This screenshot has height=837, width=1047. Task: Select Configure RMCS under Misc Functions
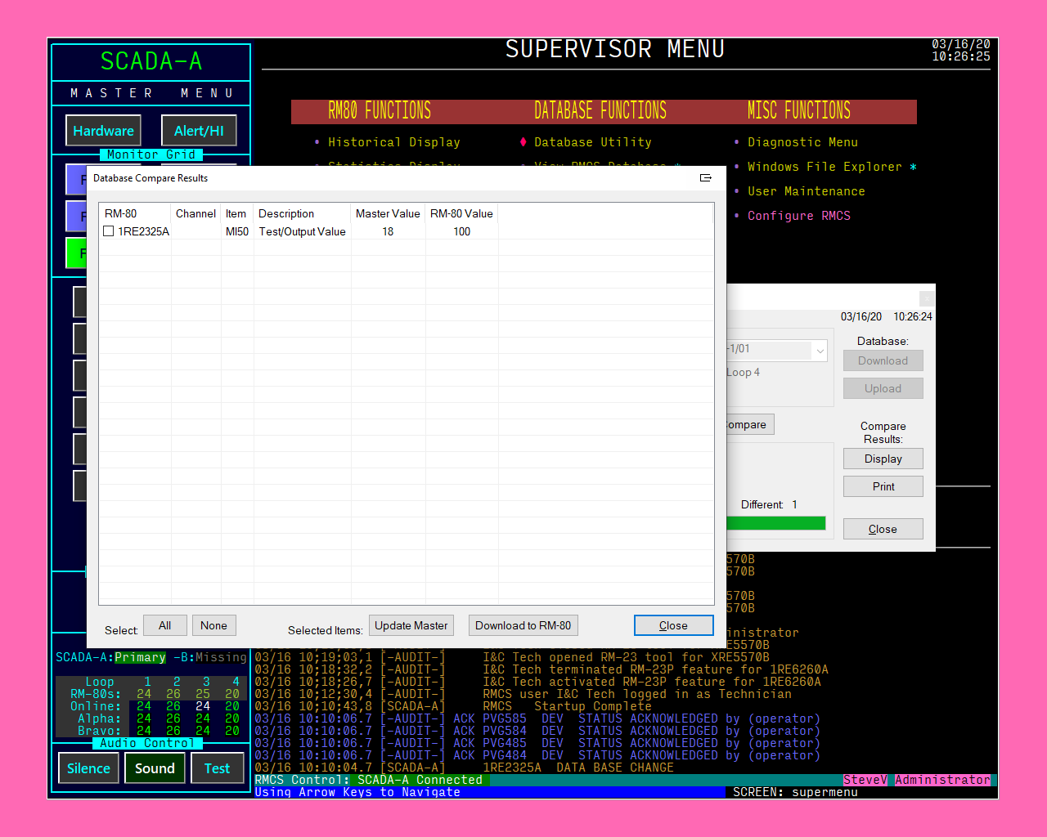pos(798,216)
